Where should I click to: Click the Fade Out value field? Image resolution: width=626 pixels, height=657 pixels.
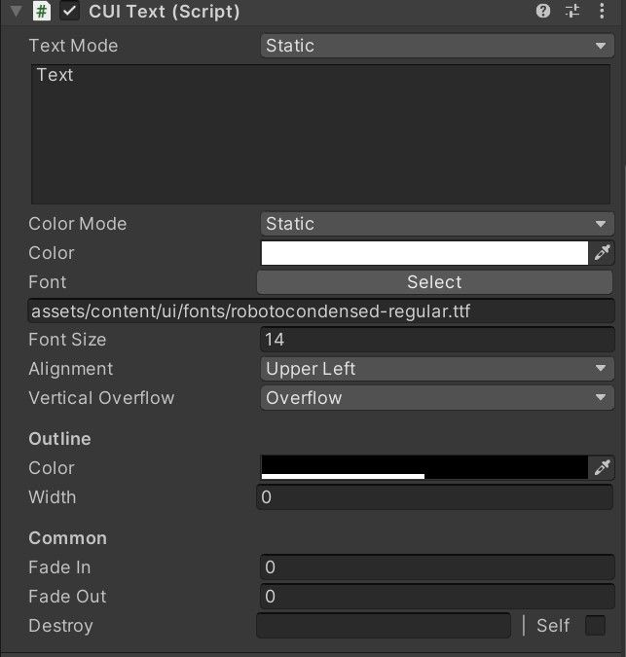pos(437,597)
